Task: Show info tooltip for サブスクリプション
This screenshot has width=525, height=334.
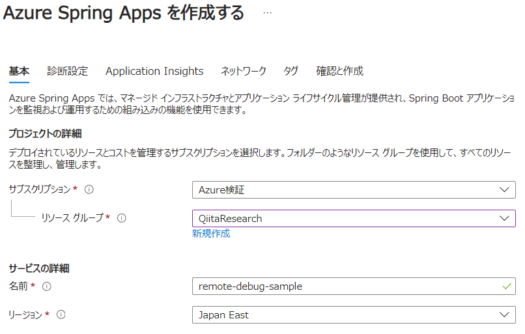Action: coord(89,189)
